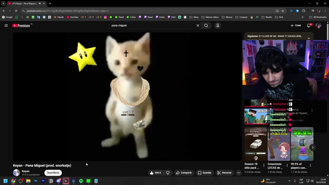This screenshot has width=329, height=185.
Task: Open a new browser tab
Action: [x=50, y=3]
